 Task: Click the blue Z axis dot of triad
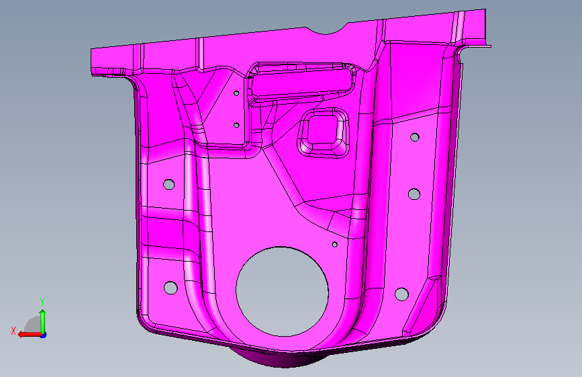pos(44,335)
